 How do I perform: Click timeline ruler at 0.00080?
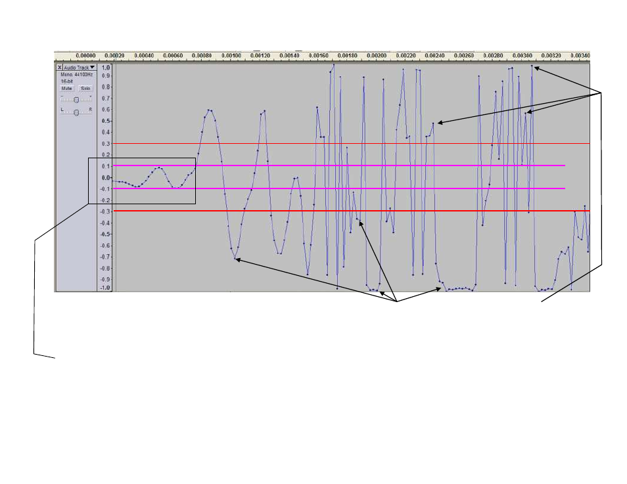(202, 56)
